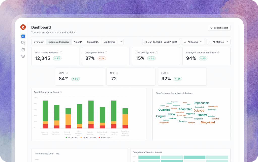Image resolution: width=258 pixels, height=162 pixels.
Task: Click info icon next to CSAT
Action: 67,73
